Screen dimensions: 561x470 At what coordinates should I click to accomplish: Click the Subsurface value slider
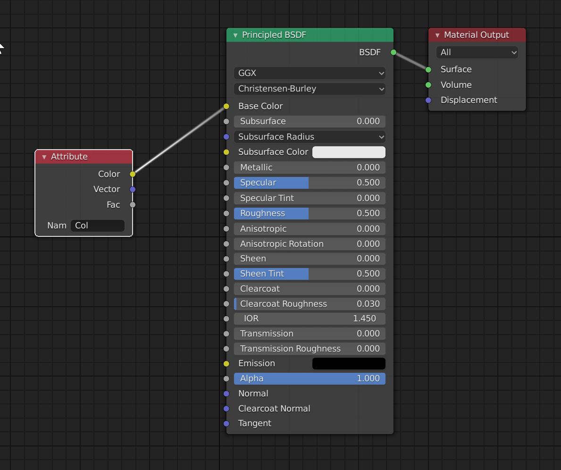pyautogui.click(x=310, y=121)
